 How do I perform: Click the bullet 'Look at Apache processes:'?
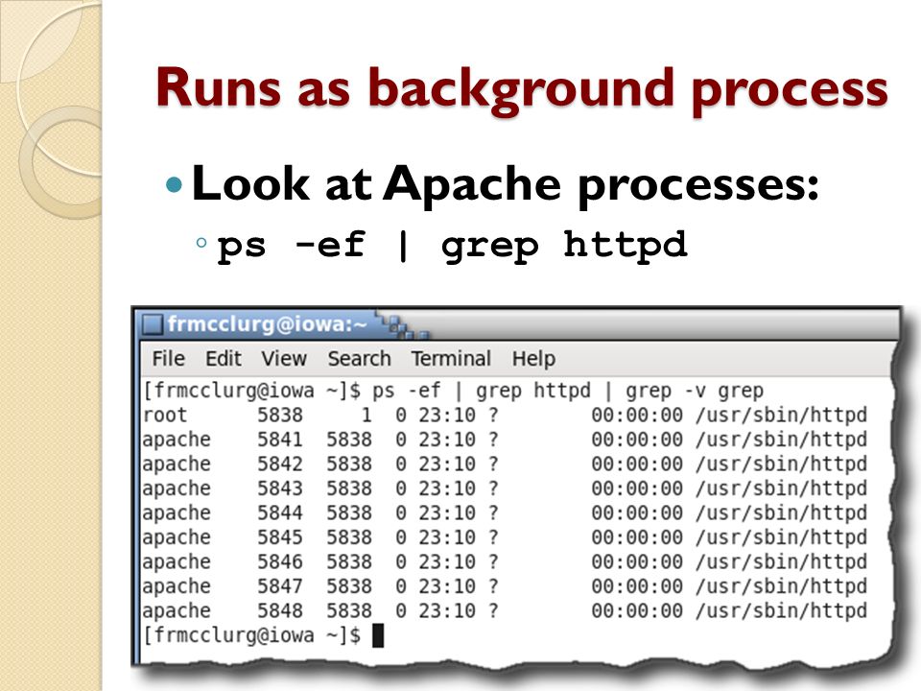coord(506,184)
